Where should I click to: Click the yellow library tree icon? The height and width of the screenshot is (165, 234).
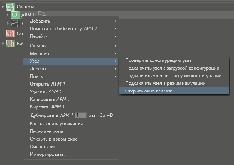pyautogui.click(x=11, y=43)
